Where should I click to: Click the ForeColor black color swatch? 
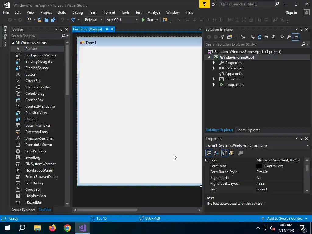259,166
